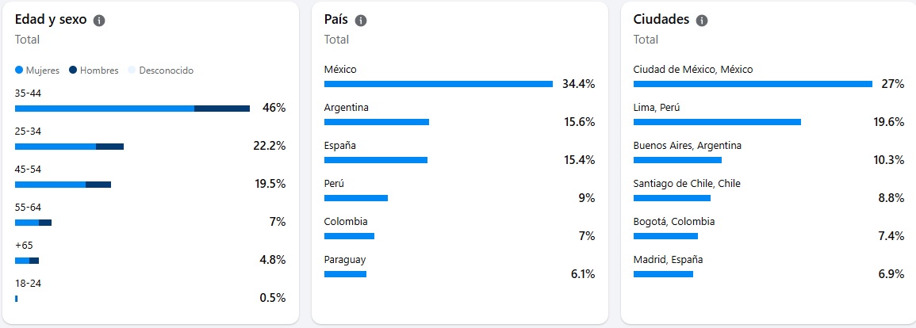Viewport: 916px width, 328px height.
Task: Toggle the Hombres legend dot
Action: click(73, 71)
